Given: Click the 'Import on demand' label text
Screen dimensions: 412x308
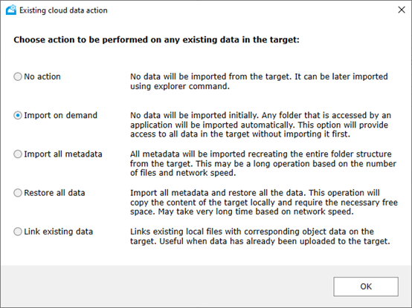Looking at the screenshot, I should pyautogui.click(x=61, y=115).
